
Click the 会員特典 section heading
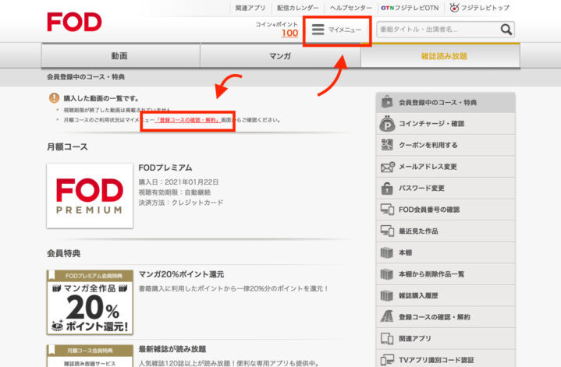point(64,253)
